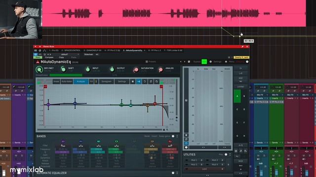Click the OUTPUT gain knob

[x=112, y=69]
